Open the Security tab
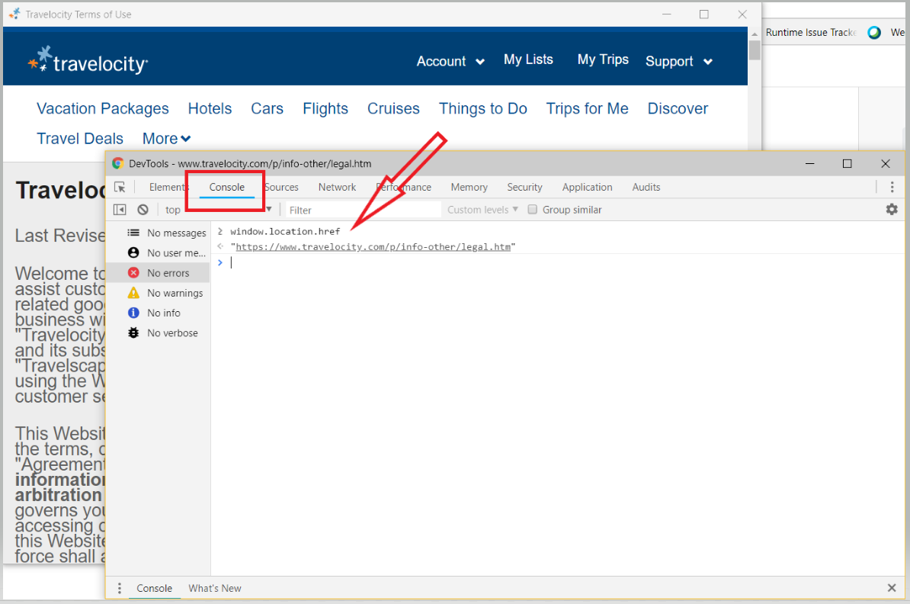The image size is (910, 604). [524, 187]
